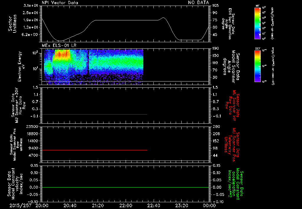Click the DEF color bar gradient
The width and height of the screenshot is (302, 209).
coord(257,66)
